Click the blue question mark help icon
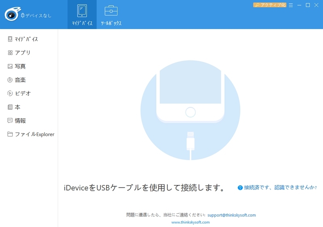The image size is (323, 227). click(x=240, y=187)
